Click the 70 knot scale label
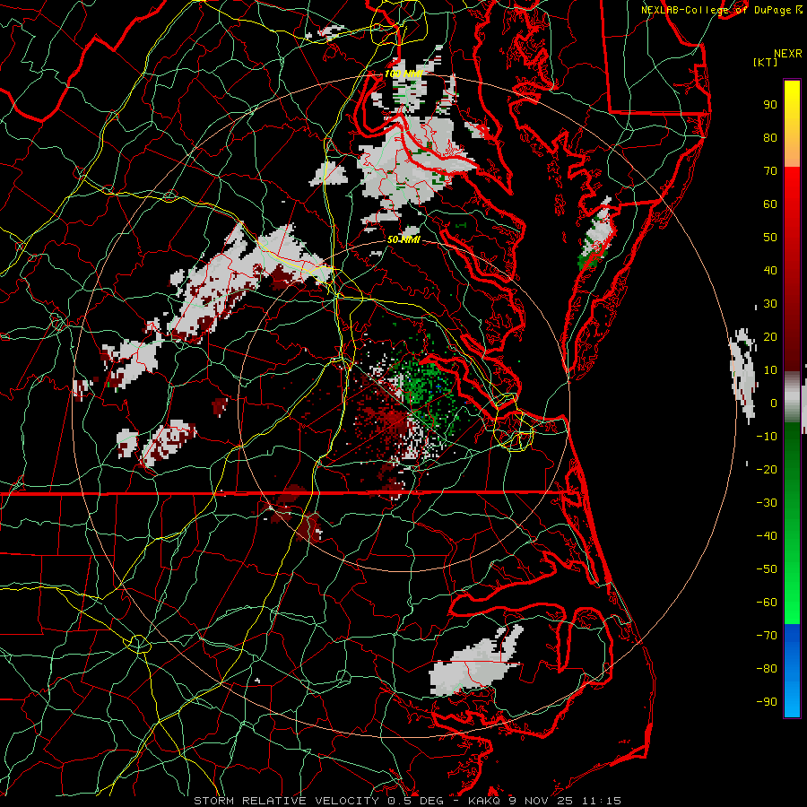The image size is (807, 807). pos(770,171)
